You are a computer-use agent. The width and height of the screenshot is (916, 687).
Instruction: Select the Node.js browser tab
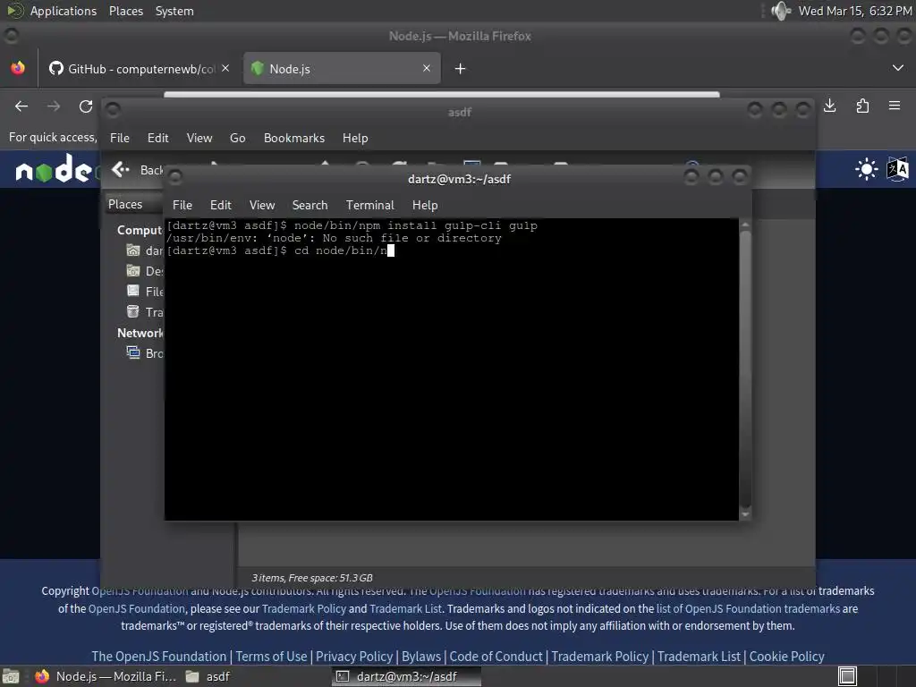(x=342, y=69)
